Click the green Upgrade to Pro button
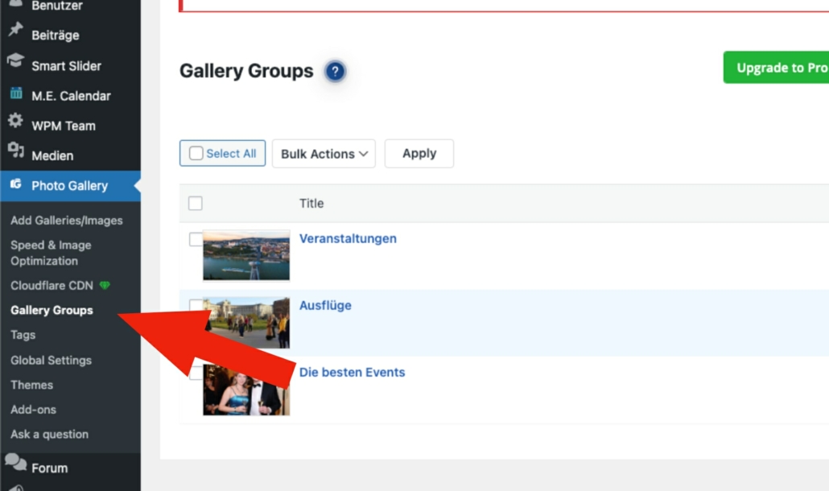Viewport: 829px width, 491px height. (x=777, y=68)
